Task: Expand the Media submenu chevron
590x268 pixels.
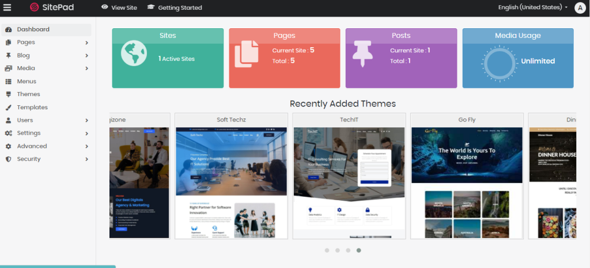Action: tap(86, 68)
